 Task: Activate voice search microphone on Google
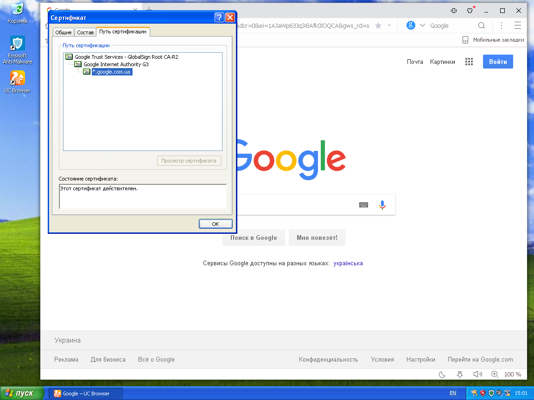(382, 205)
